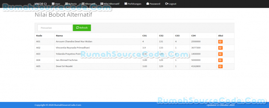Click the name Yolanda Prayetno Putri
Viewport: 269px width, 108px height.
tap(69, 54)
